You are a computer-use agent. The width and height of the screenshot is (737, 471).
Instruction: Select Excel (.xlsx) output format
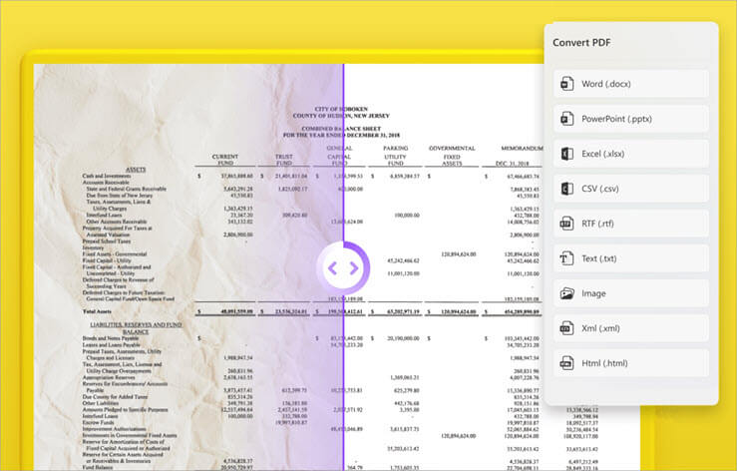pyautogui.click(x=631, y=154)
